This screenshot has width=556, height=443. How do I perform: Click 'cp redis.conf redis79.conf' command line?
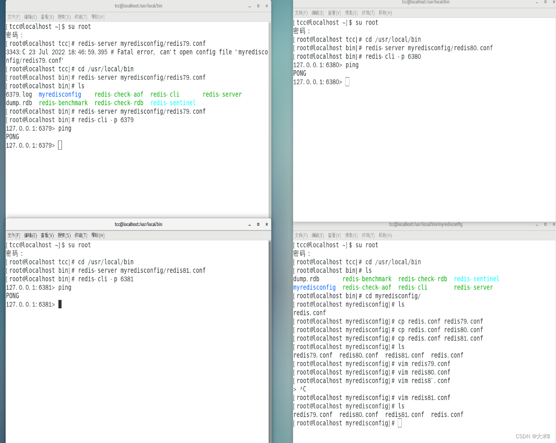coord(388,321)
